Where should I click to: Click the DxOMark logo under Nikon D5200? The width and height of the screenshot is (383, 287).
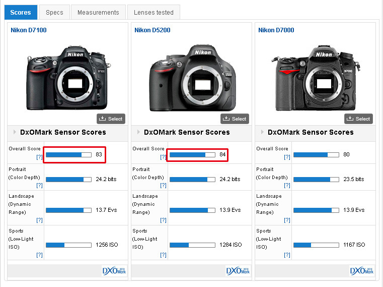point(239,270)
